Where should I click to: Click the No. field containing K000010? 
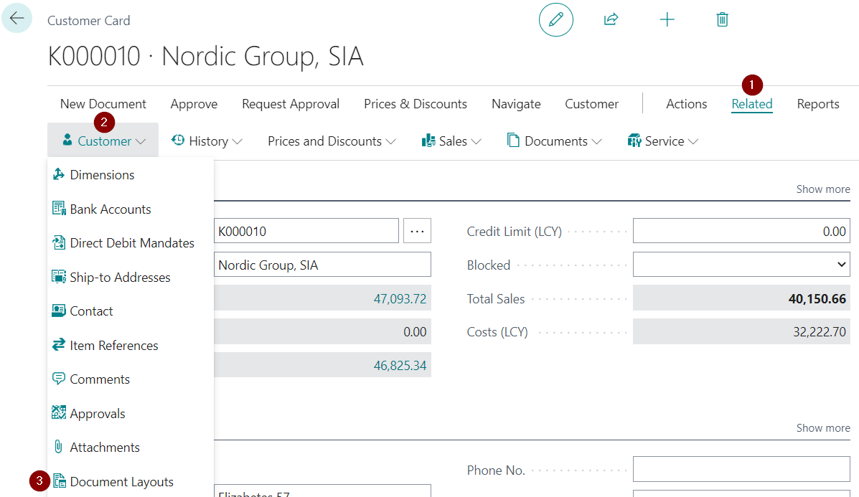click(x=306, y=231)
